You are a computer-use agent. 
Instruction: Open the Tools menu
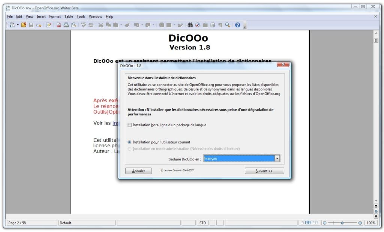pyautogui.click(x=81, y=16)
